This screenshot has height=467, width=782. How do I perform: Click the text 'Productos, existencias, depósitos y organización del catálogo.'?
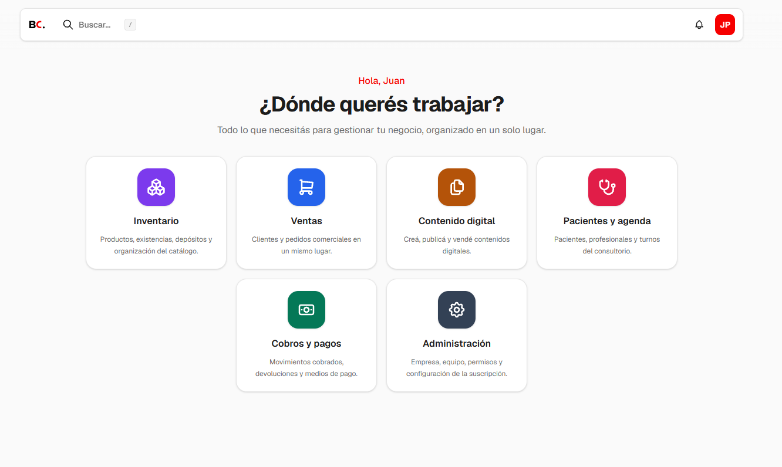pyautogui.click(x=156, y=245)
